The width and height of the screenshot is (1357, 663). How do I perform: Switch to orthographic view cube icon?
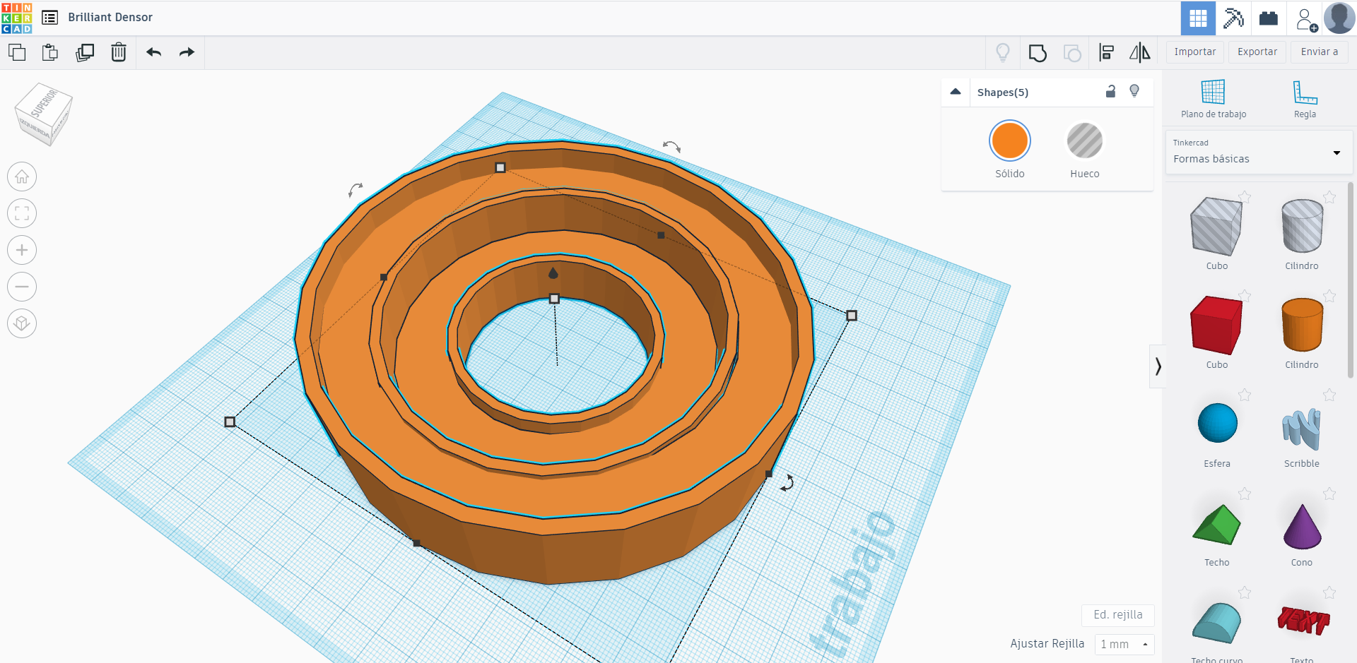pyautogui.click(x=22, y=323)
